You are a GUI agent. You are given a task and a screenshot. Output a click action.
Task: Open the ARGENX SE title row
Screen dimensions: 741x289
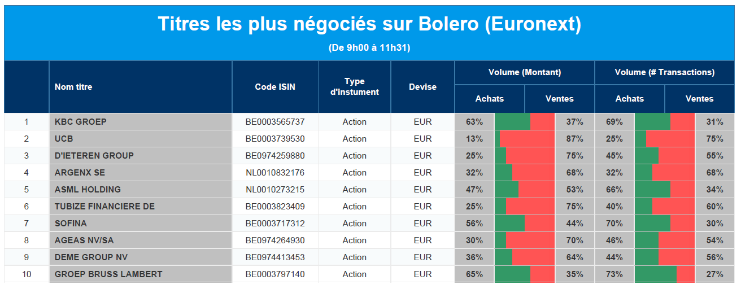(x=80, y=173)
